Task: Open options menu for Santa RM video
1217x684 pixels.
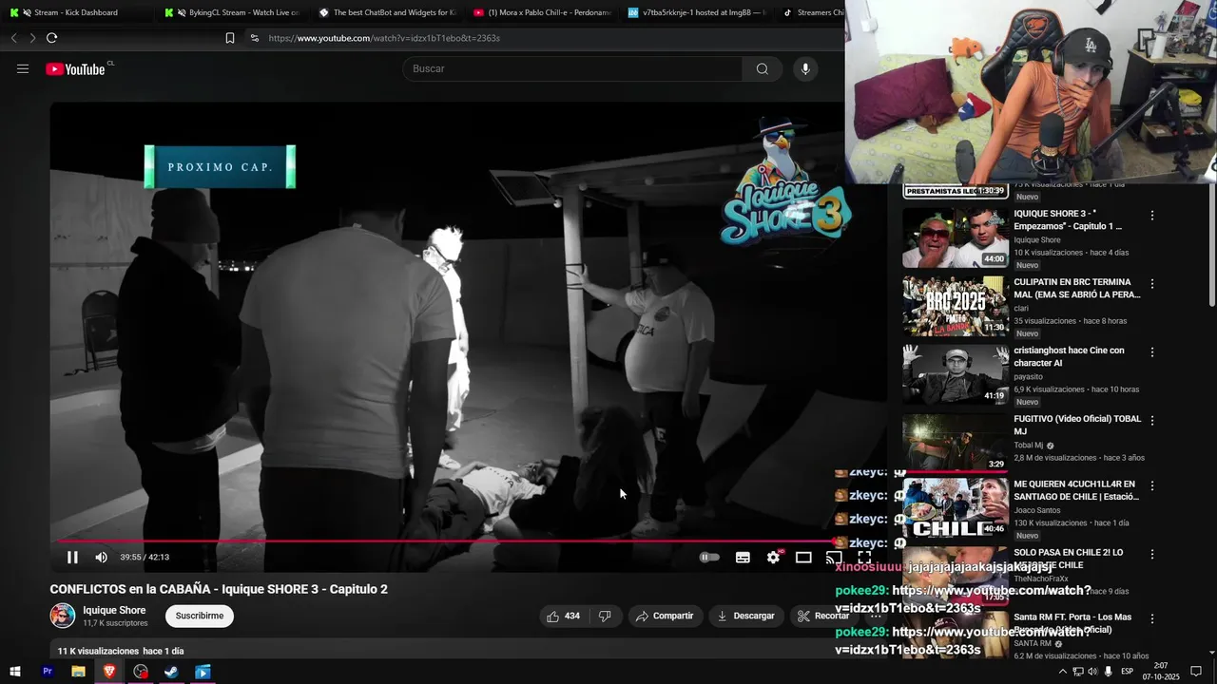Action: tap(1152, 619)
